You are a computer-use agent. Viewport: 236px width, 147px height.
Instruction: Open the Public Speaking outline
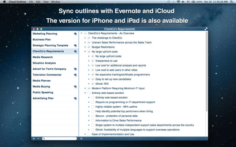coord(55,92)
